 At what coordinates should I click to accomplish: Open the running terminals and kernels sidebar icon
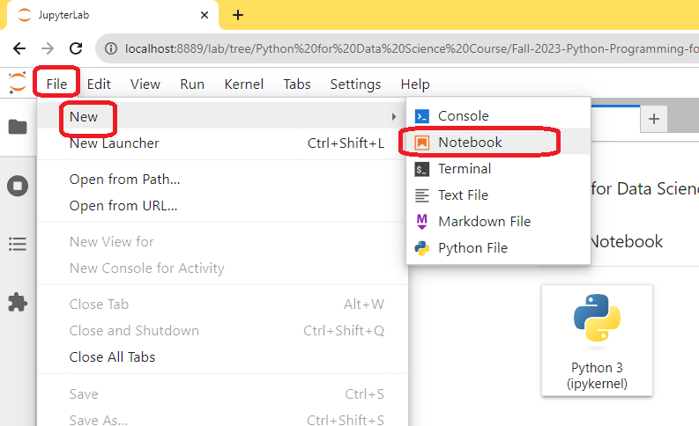pyautogui.click(x=18, y=186)
